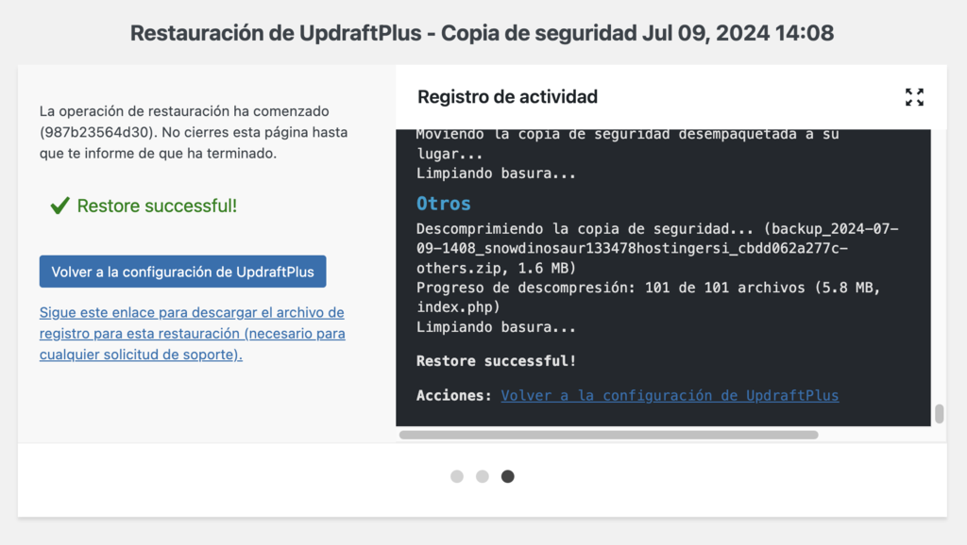This screenshot has height=545, width=967.
Task: Click the restoration page title heading
Action: [483, 32]
